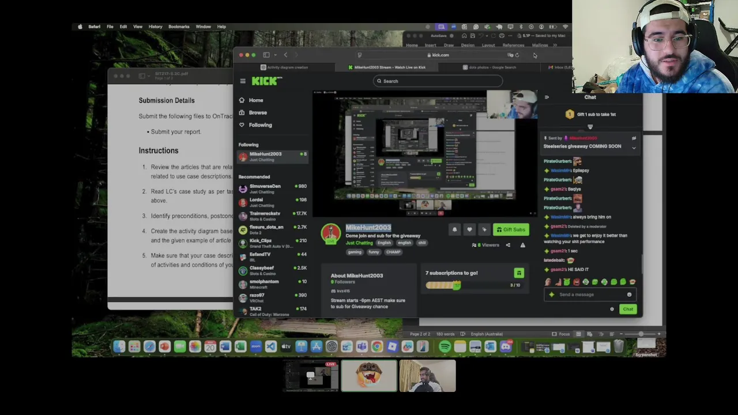Open Visual Studio Code from the Dock

coord(270,346)
